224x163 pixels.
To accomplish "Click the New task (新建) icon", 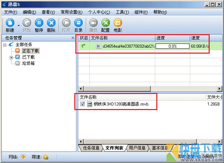I will click(10, 23).
